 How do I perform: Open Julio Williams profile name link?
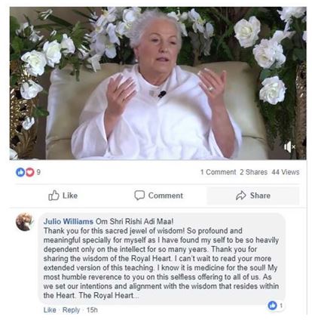(69, 222)
